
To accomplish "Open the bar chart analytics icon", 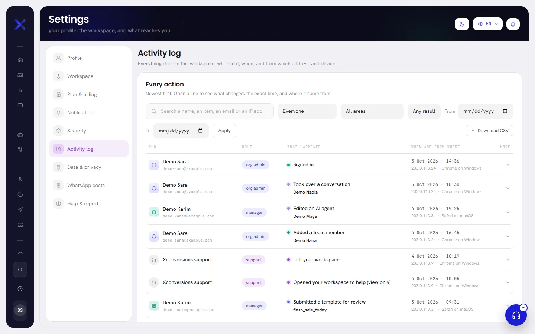I will [x=20, y=90].
